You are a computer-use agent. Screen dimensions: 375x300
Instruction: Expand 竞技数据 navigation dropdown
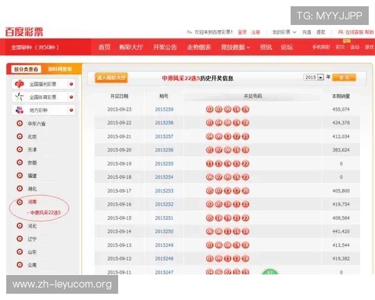[236, 47]
